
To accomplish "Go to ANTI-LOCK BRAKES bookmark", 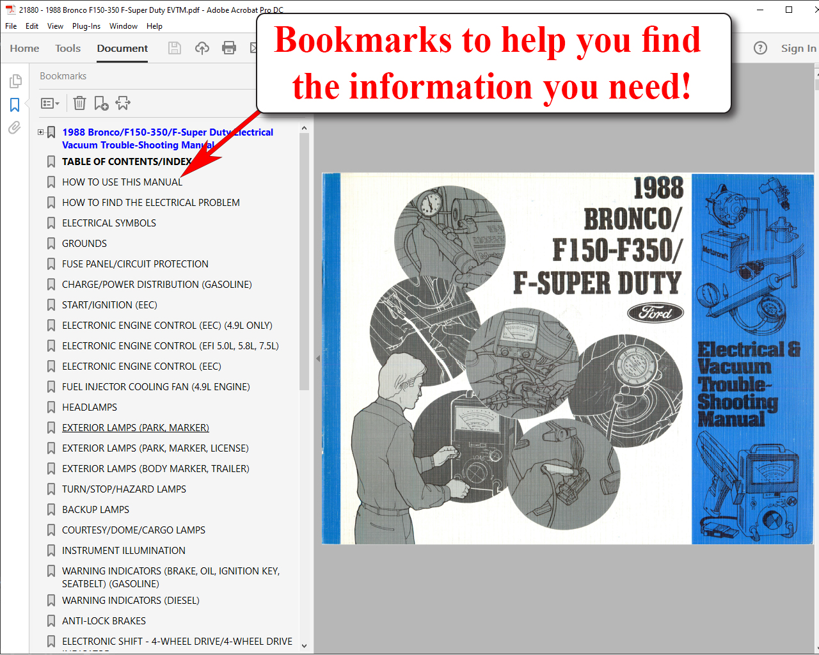I will (104, 621).
